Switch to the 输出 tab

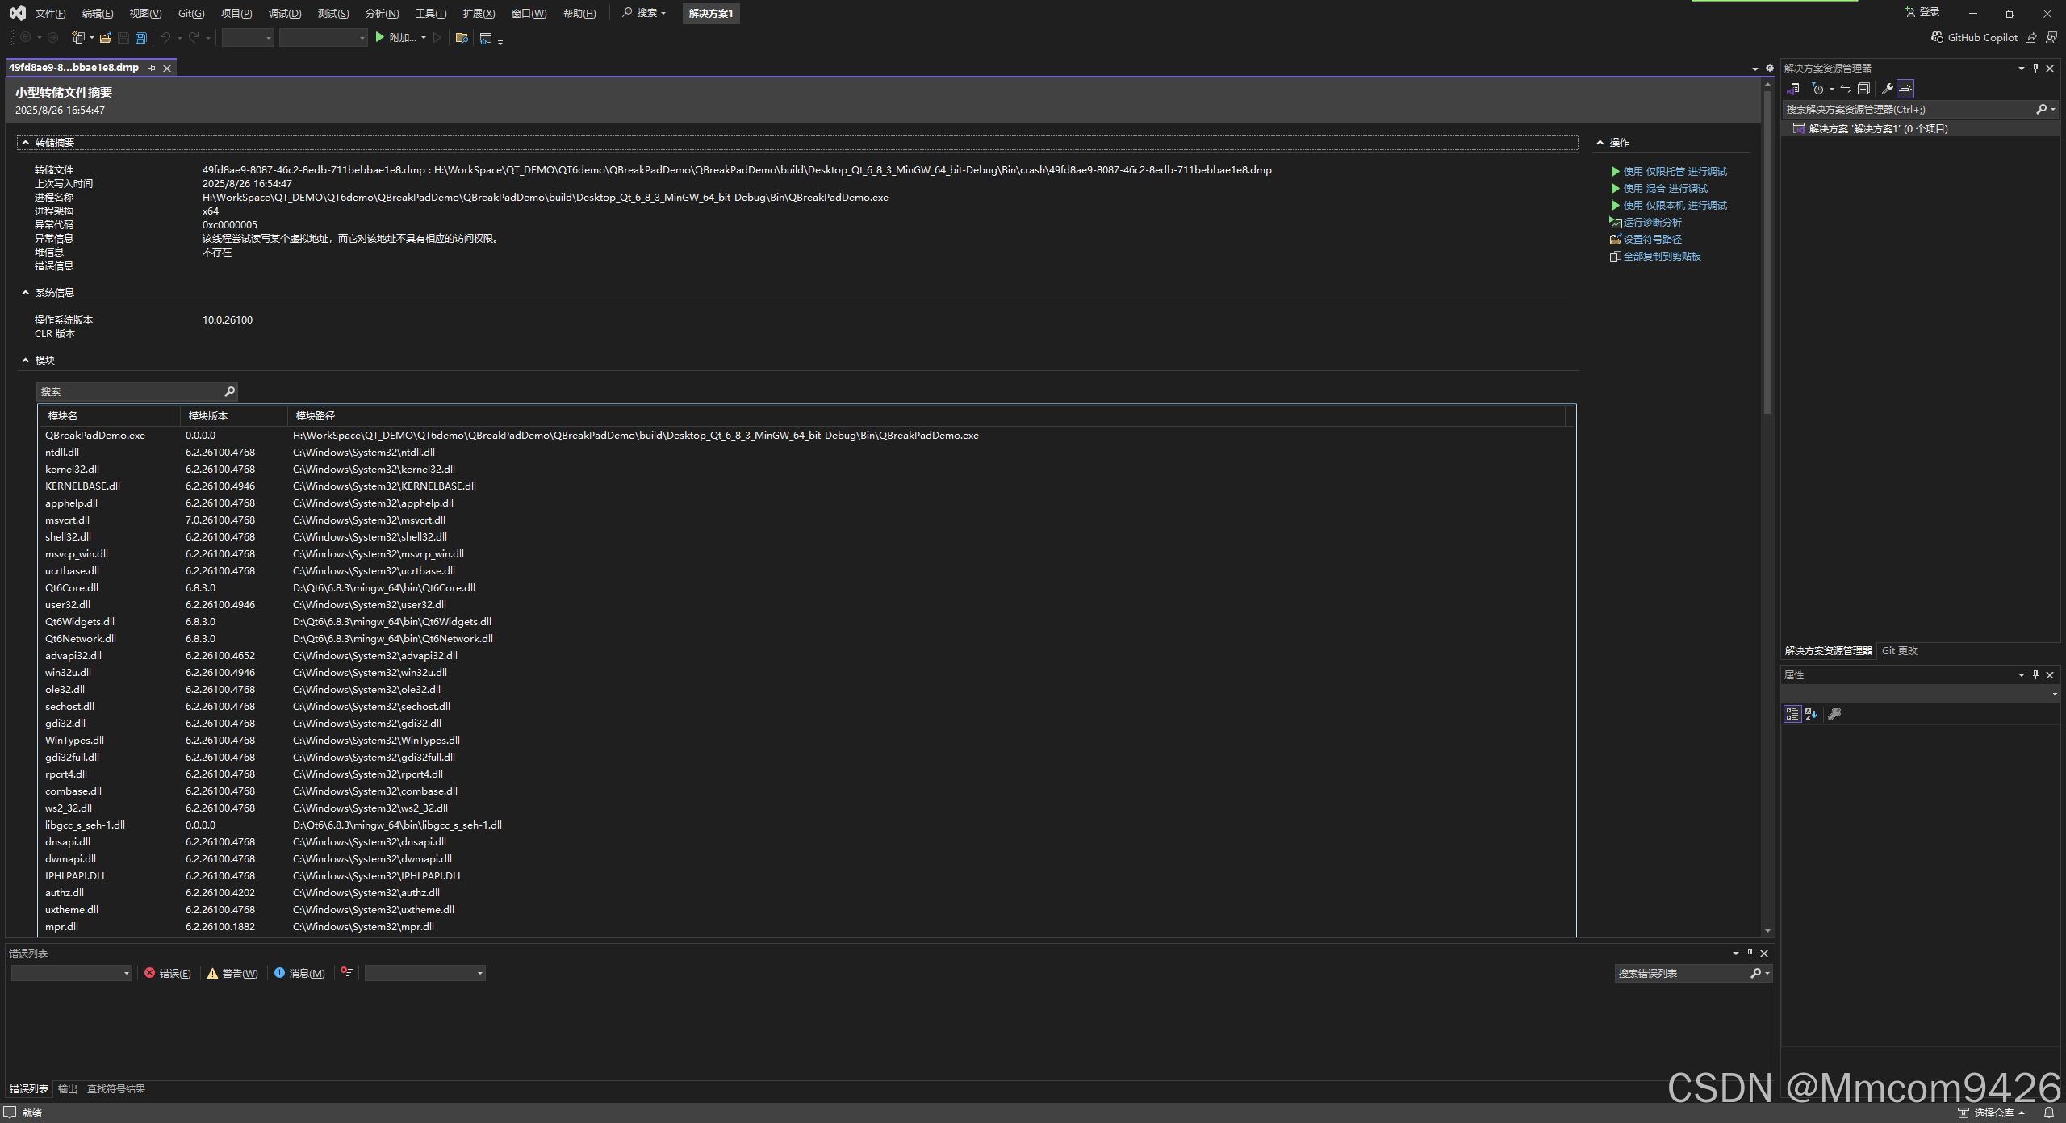[x=68, y=1089]
